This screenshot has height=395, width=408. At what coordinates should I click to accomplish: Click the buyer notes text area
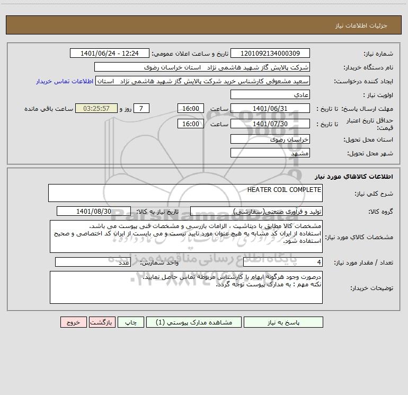186,287
